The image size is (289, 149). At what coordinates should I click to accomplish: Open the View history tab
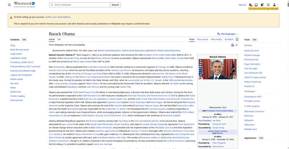click(216, 39)
